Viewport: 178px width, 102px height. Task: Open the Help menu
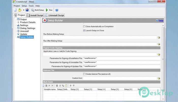(x=37, y=6)
